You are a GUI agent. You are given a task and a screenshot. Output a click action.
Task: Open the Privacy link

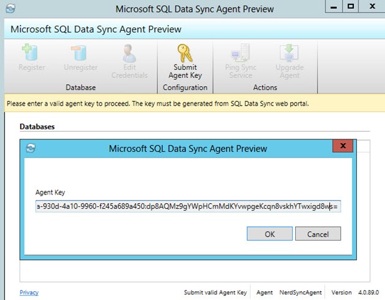(x=29, y=292)
